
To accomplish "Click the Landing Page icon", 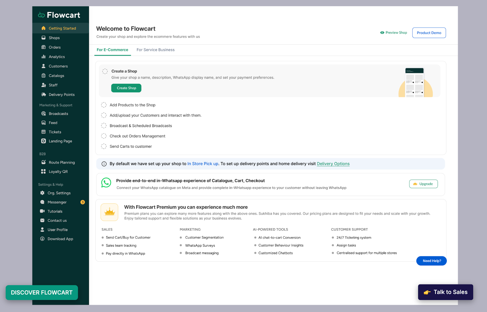I will coord(44,141).
